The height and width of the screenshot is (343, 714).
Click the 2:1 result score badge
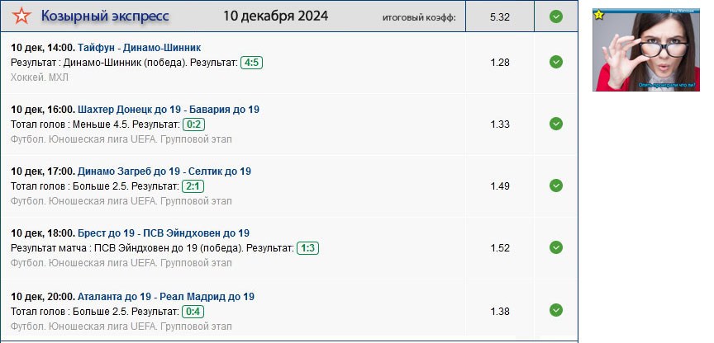[x=193, y=186]
